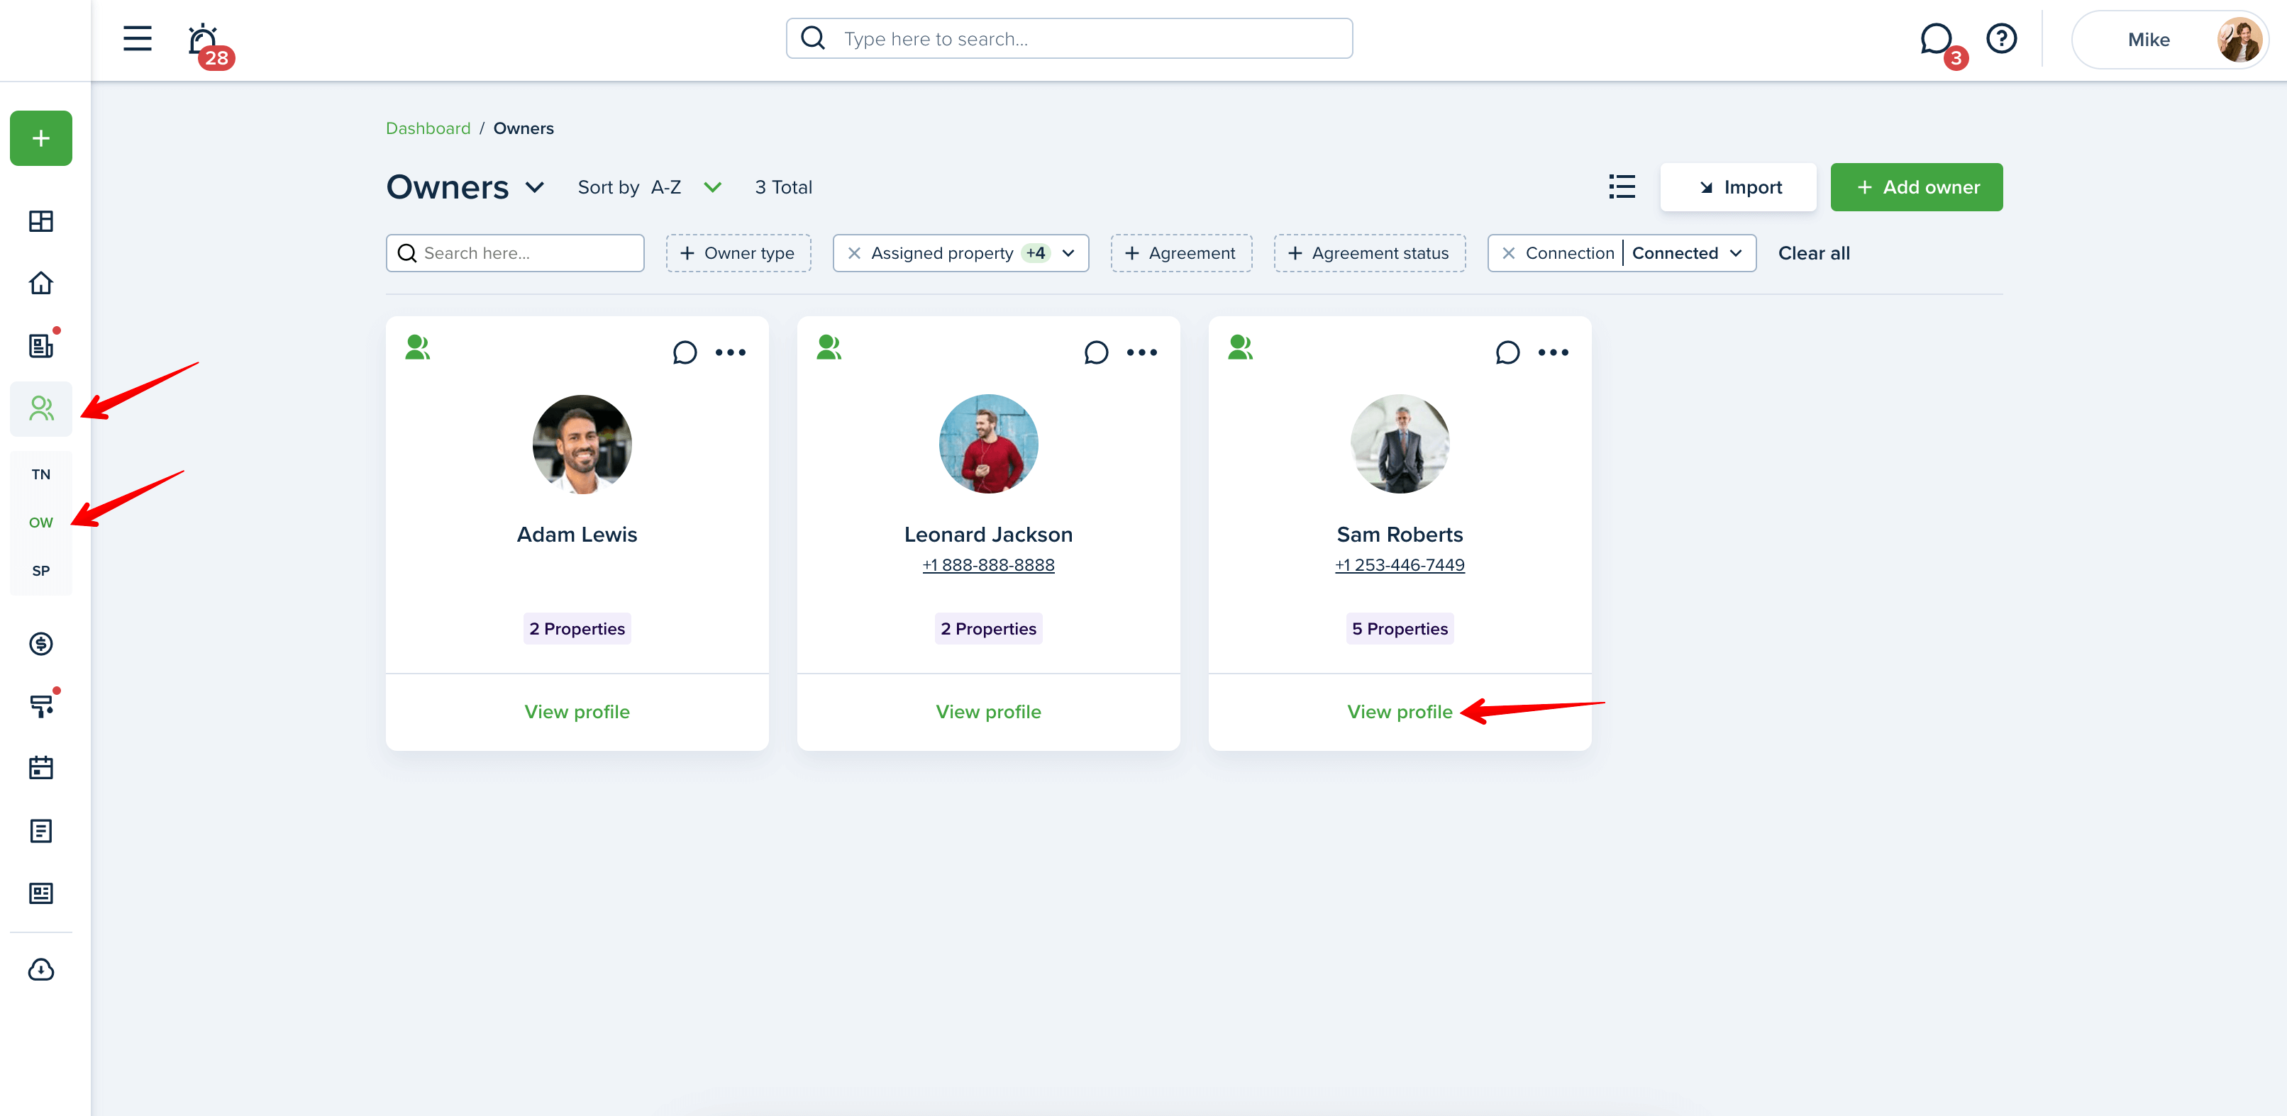The image size is (2287, 1116).
Task: Open the listings newspaper icon in sidebar
Action: (41, 345)
